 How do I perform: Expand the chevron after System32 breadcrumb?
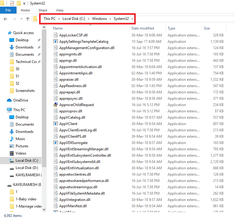point(132,19)
